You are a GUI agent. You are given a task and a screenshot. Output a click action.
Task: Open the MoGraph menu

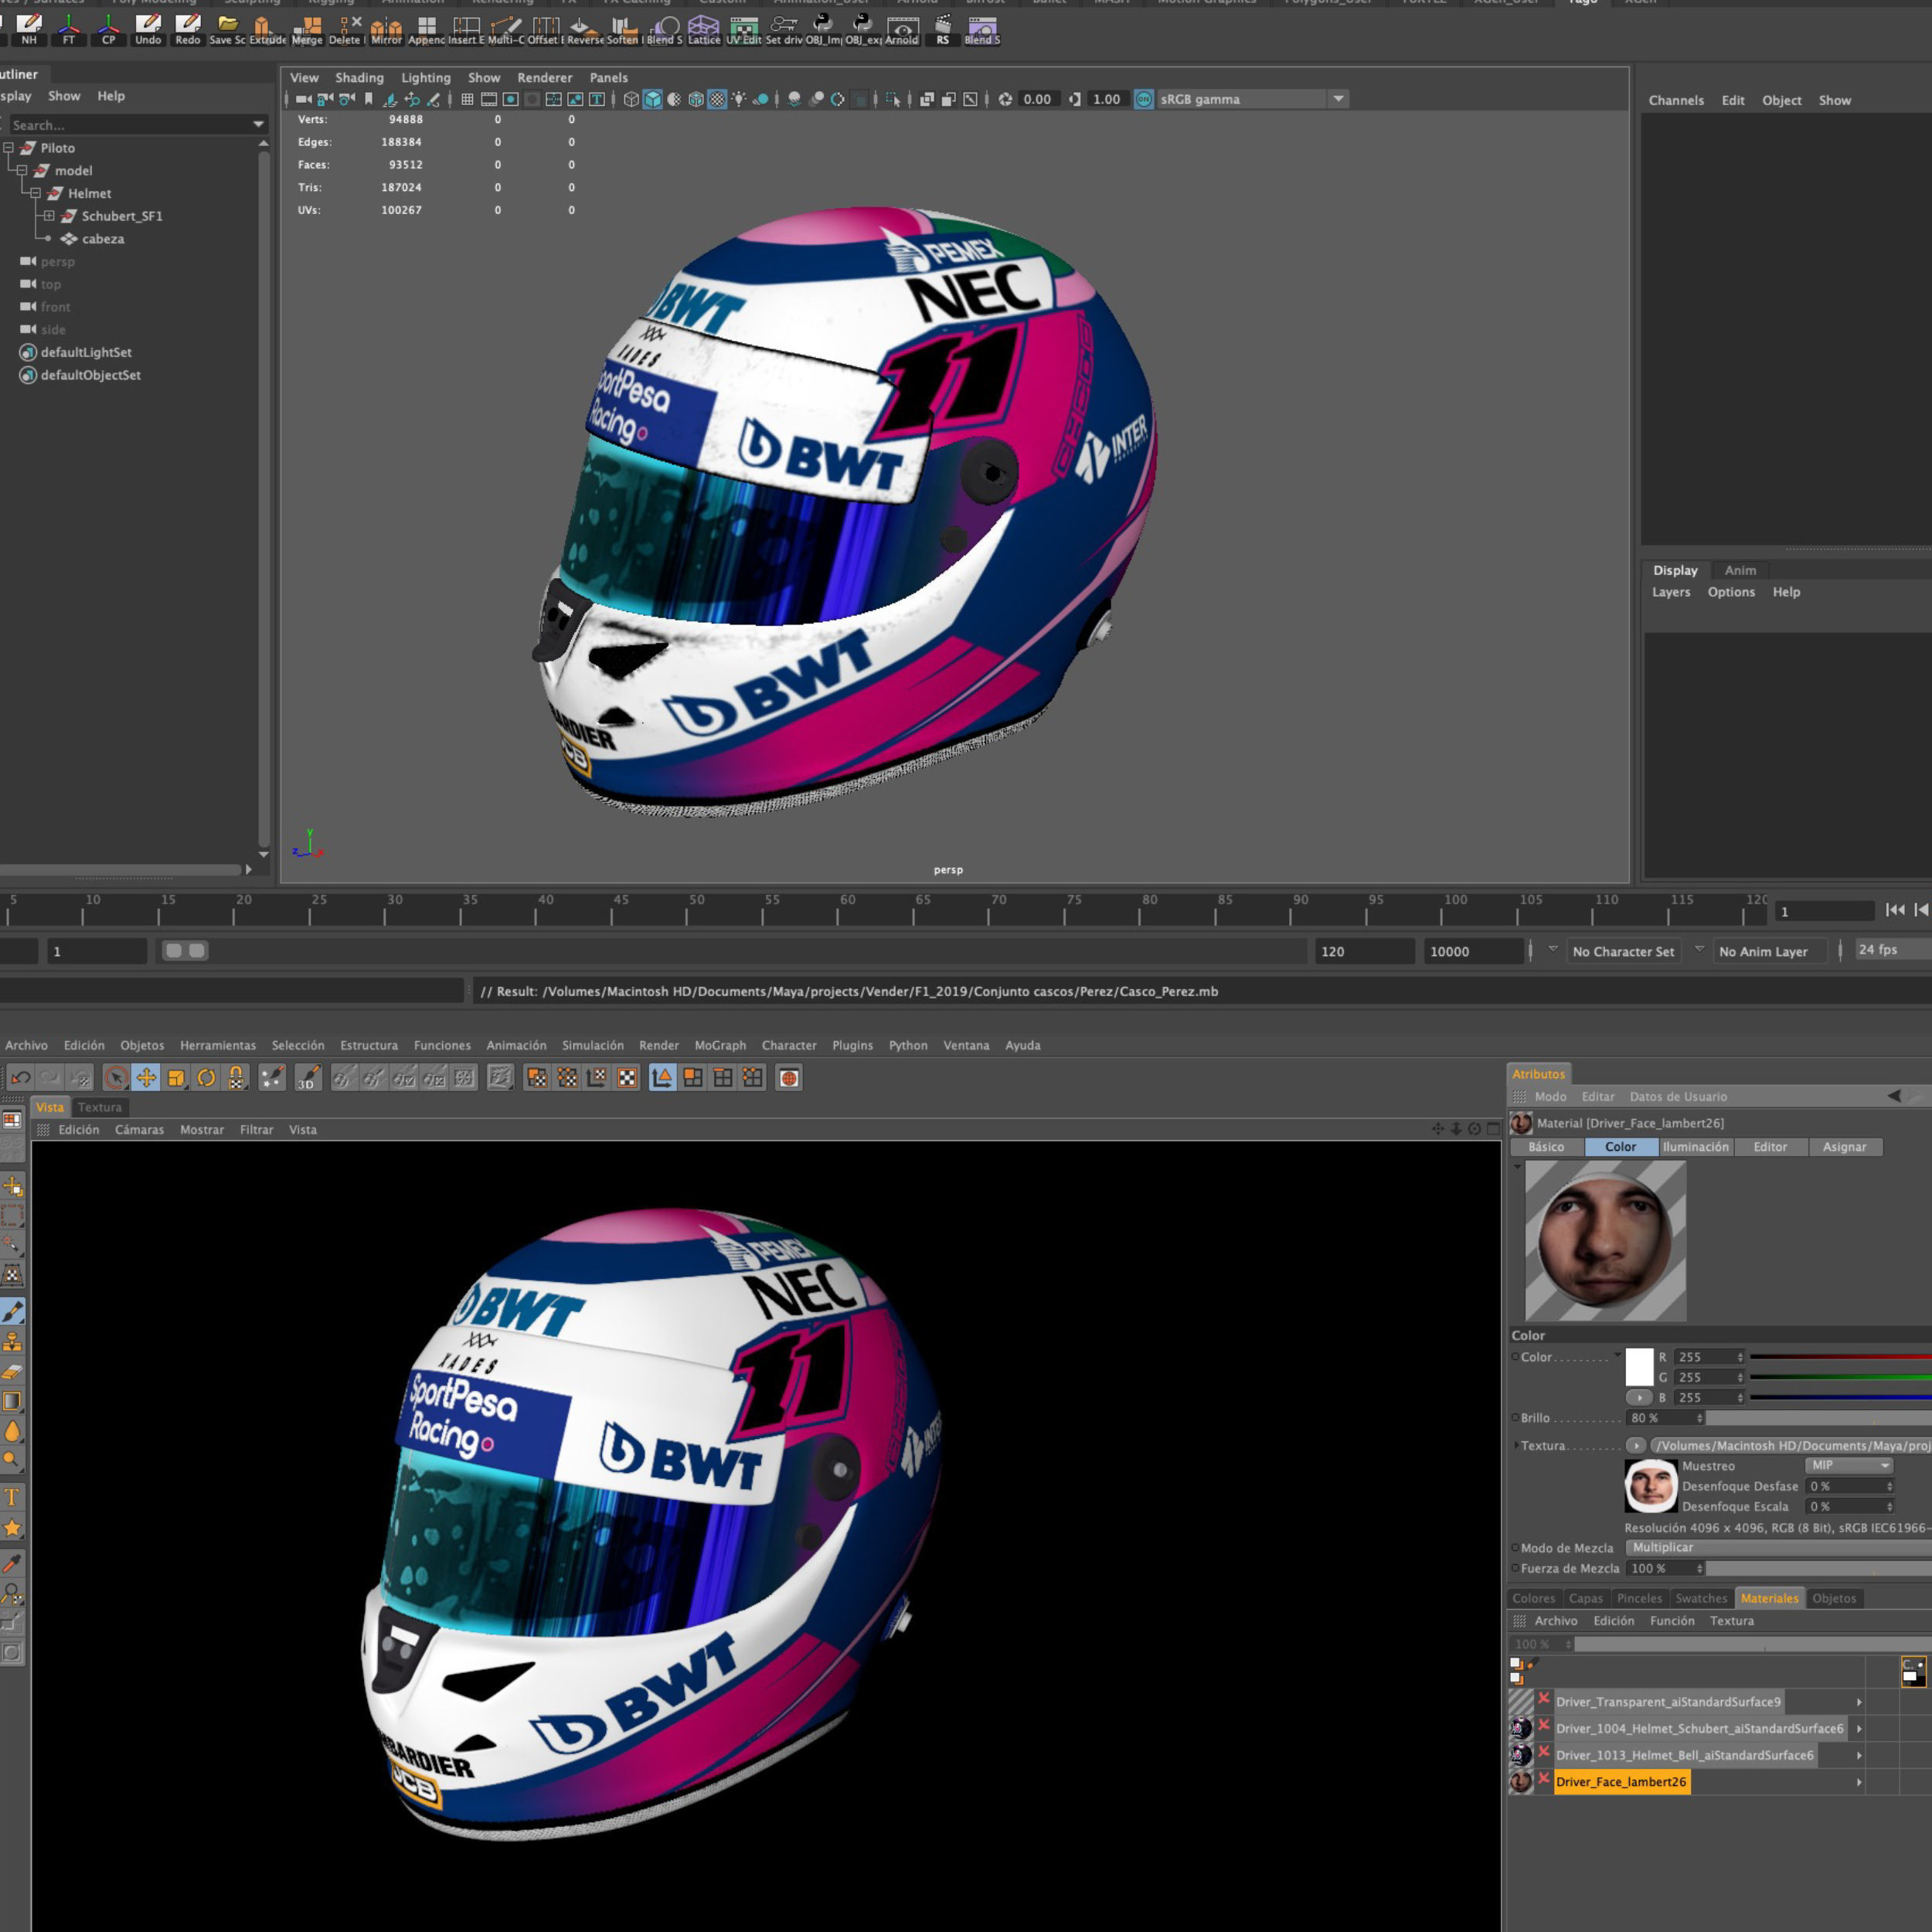[x=720, y=1045]
